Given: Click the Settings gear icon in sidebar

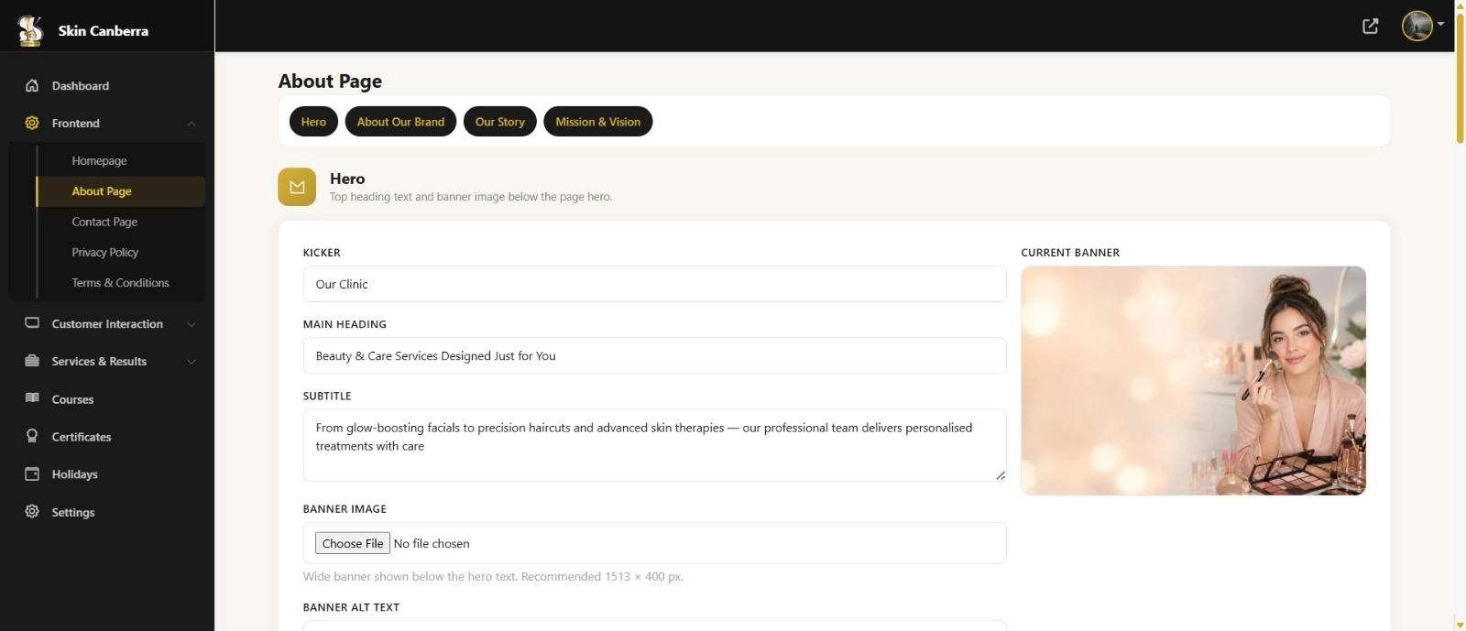Looking at the screenshot, I should click(x=32, y=511).
